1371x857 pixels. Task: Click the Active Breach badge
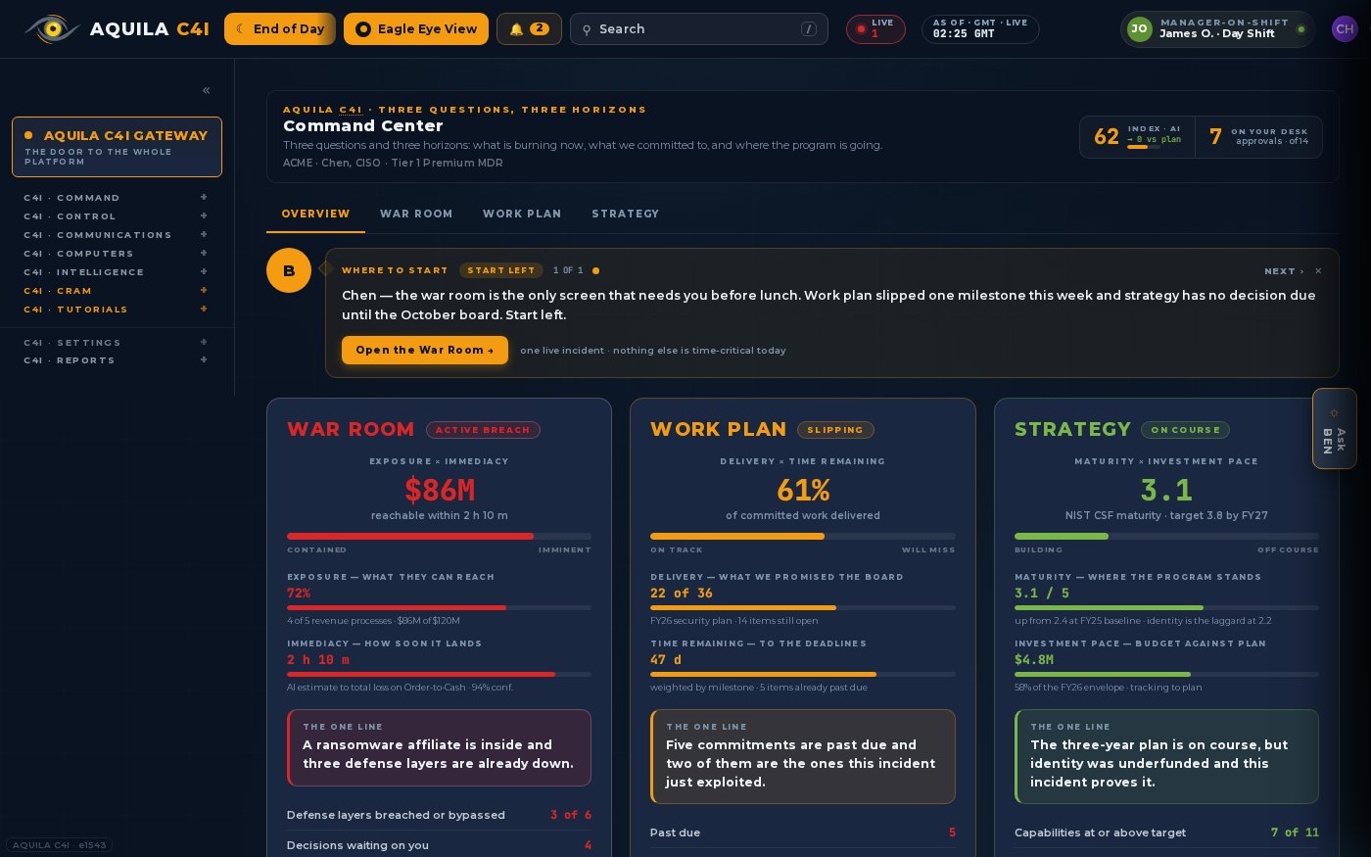coord(483,430)
